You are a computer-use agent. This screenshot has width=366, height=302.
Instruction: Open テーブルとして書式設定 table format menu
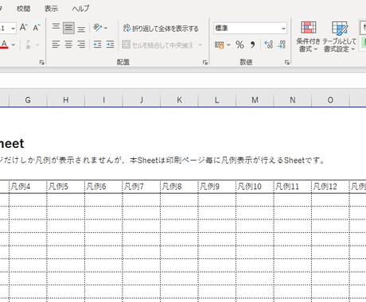(x=339, y=37)
